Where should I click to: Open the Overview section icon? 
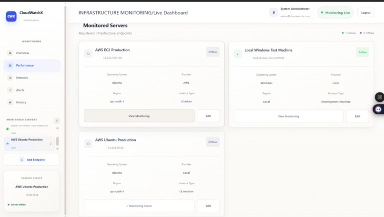click(10, 53)
